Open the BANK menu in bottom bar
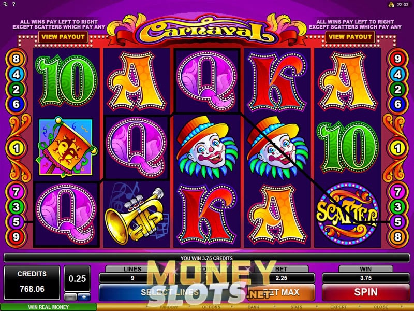The width and height of the screenshot is (414, 311). [254, 307]
